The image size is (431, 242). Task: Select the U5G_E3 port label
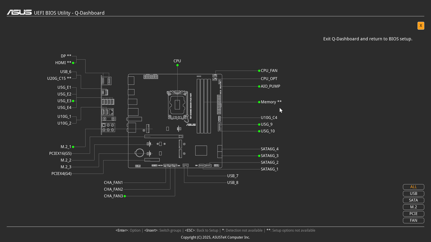point(64,101)
